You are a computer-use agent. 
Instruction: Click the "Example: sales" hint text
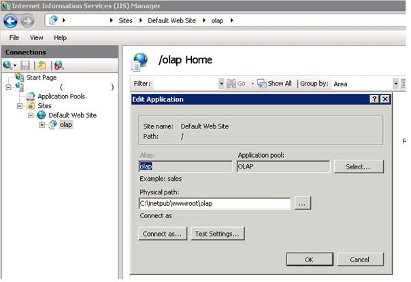161,179
